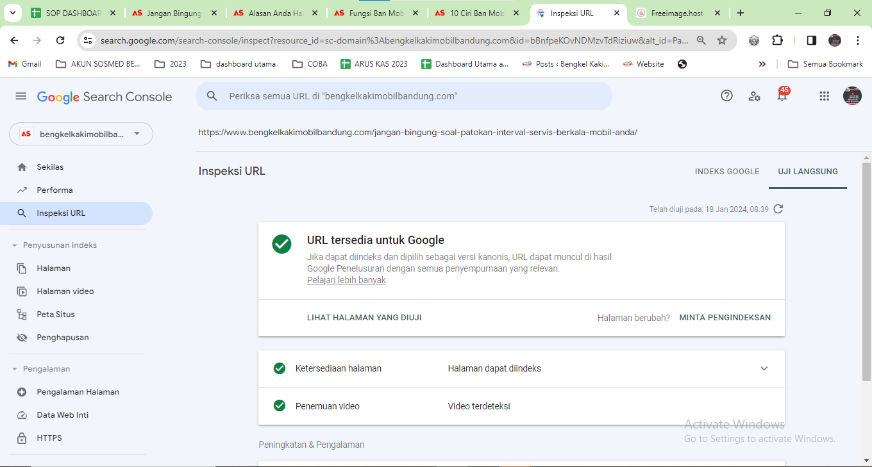Image resolution: width=872 pixels, height=467 pixels.
Task: Show hidden bookmarks with the double chevron
Action: click(762, 64)
